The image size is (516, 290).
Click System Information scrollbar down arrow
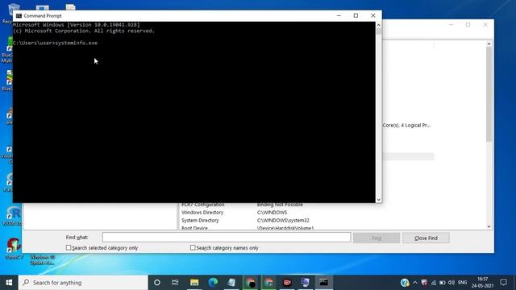click(489, 226)
